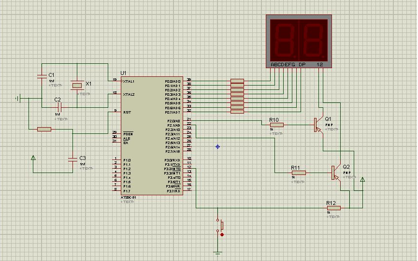418x261 pixels.
Task: Select the right digit of the display
Action: [314, 41]
